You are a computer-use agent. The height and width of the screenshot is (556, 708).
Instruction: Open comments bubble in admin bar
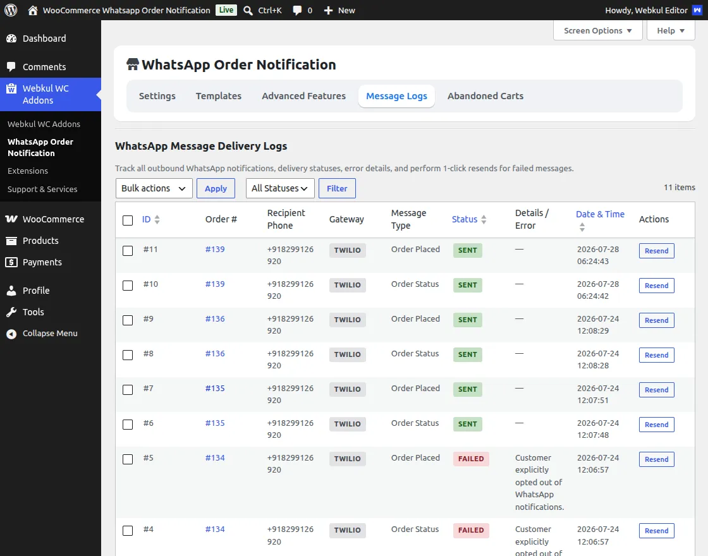pyautogui.click(x=297, y=10)
